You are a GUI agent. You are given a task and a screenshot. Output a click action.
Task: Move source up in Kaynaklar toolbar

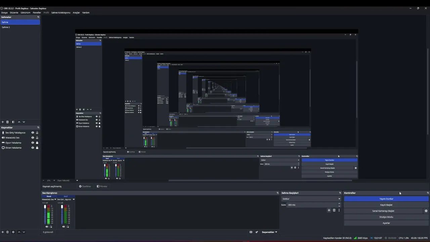tap(19, 232)
